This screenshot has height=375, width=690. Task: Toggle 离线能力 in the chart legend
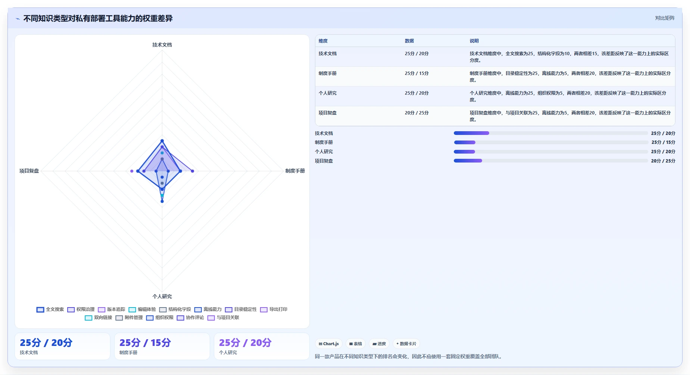(x=207, y=309)
